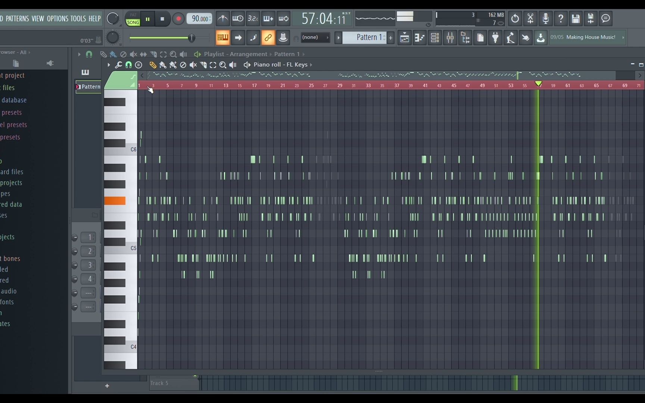645x403 pixels.
Task: Open the Mixer view button
Action: pyautogui.click(x=450, y=38)
